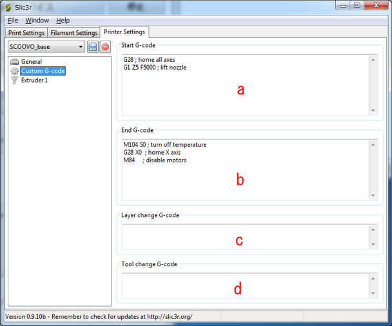Click Tool change G-code scrollbar down arrow
The width and height of the screenshot is (392, 326).
point(373,293)
